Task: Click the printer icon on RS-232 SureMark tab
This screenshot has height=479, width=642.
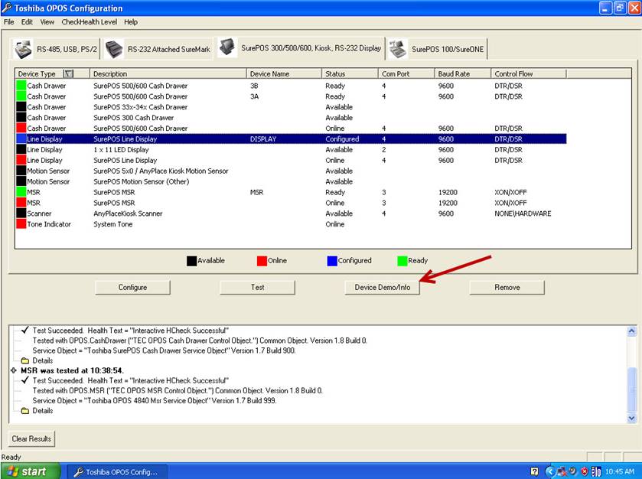Action: 114,49
